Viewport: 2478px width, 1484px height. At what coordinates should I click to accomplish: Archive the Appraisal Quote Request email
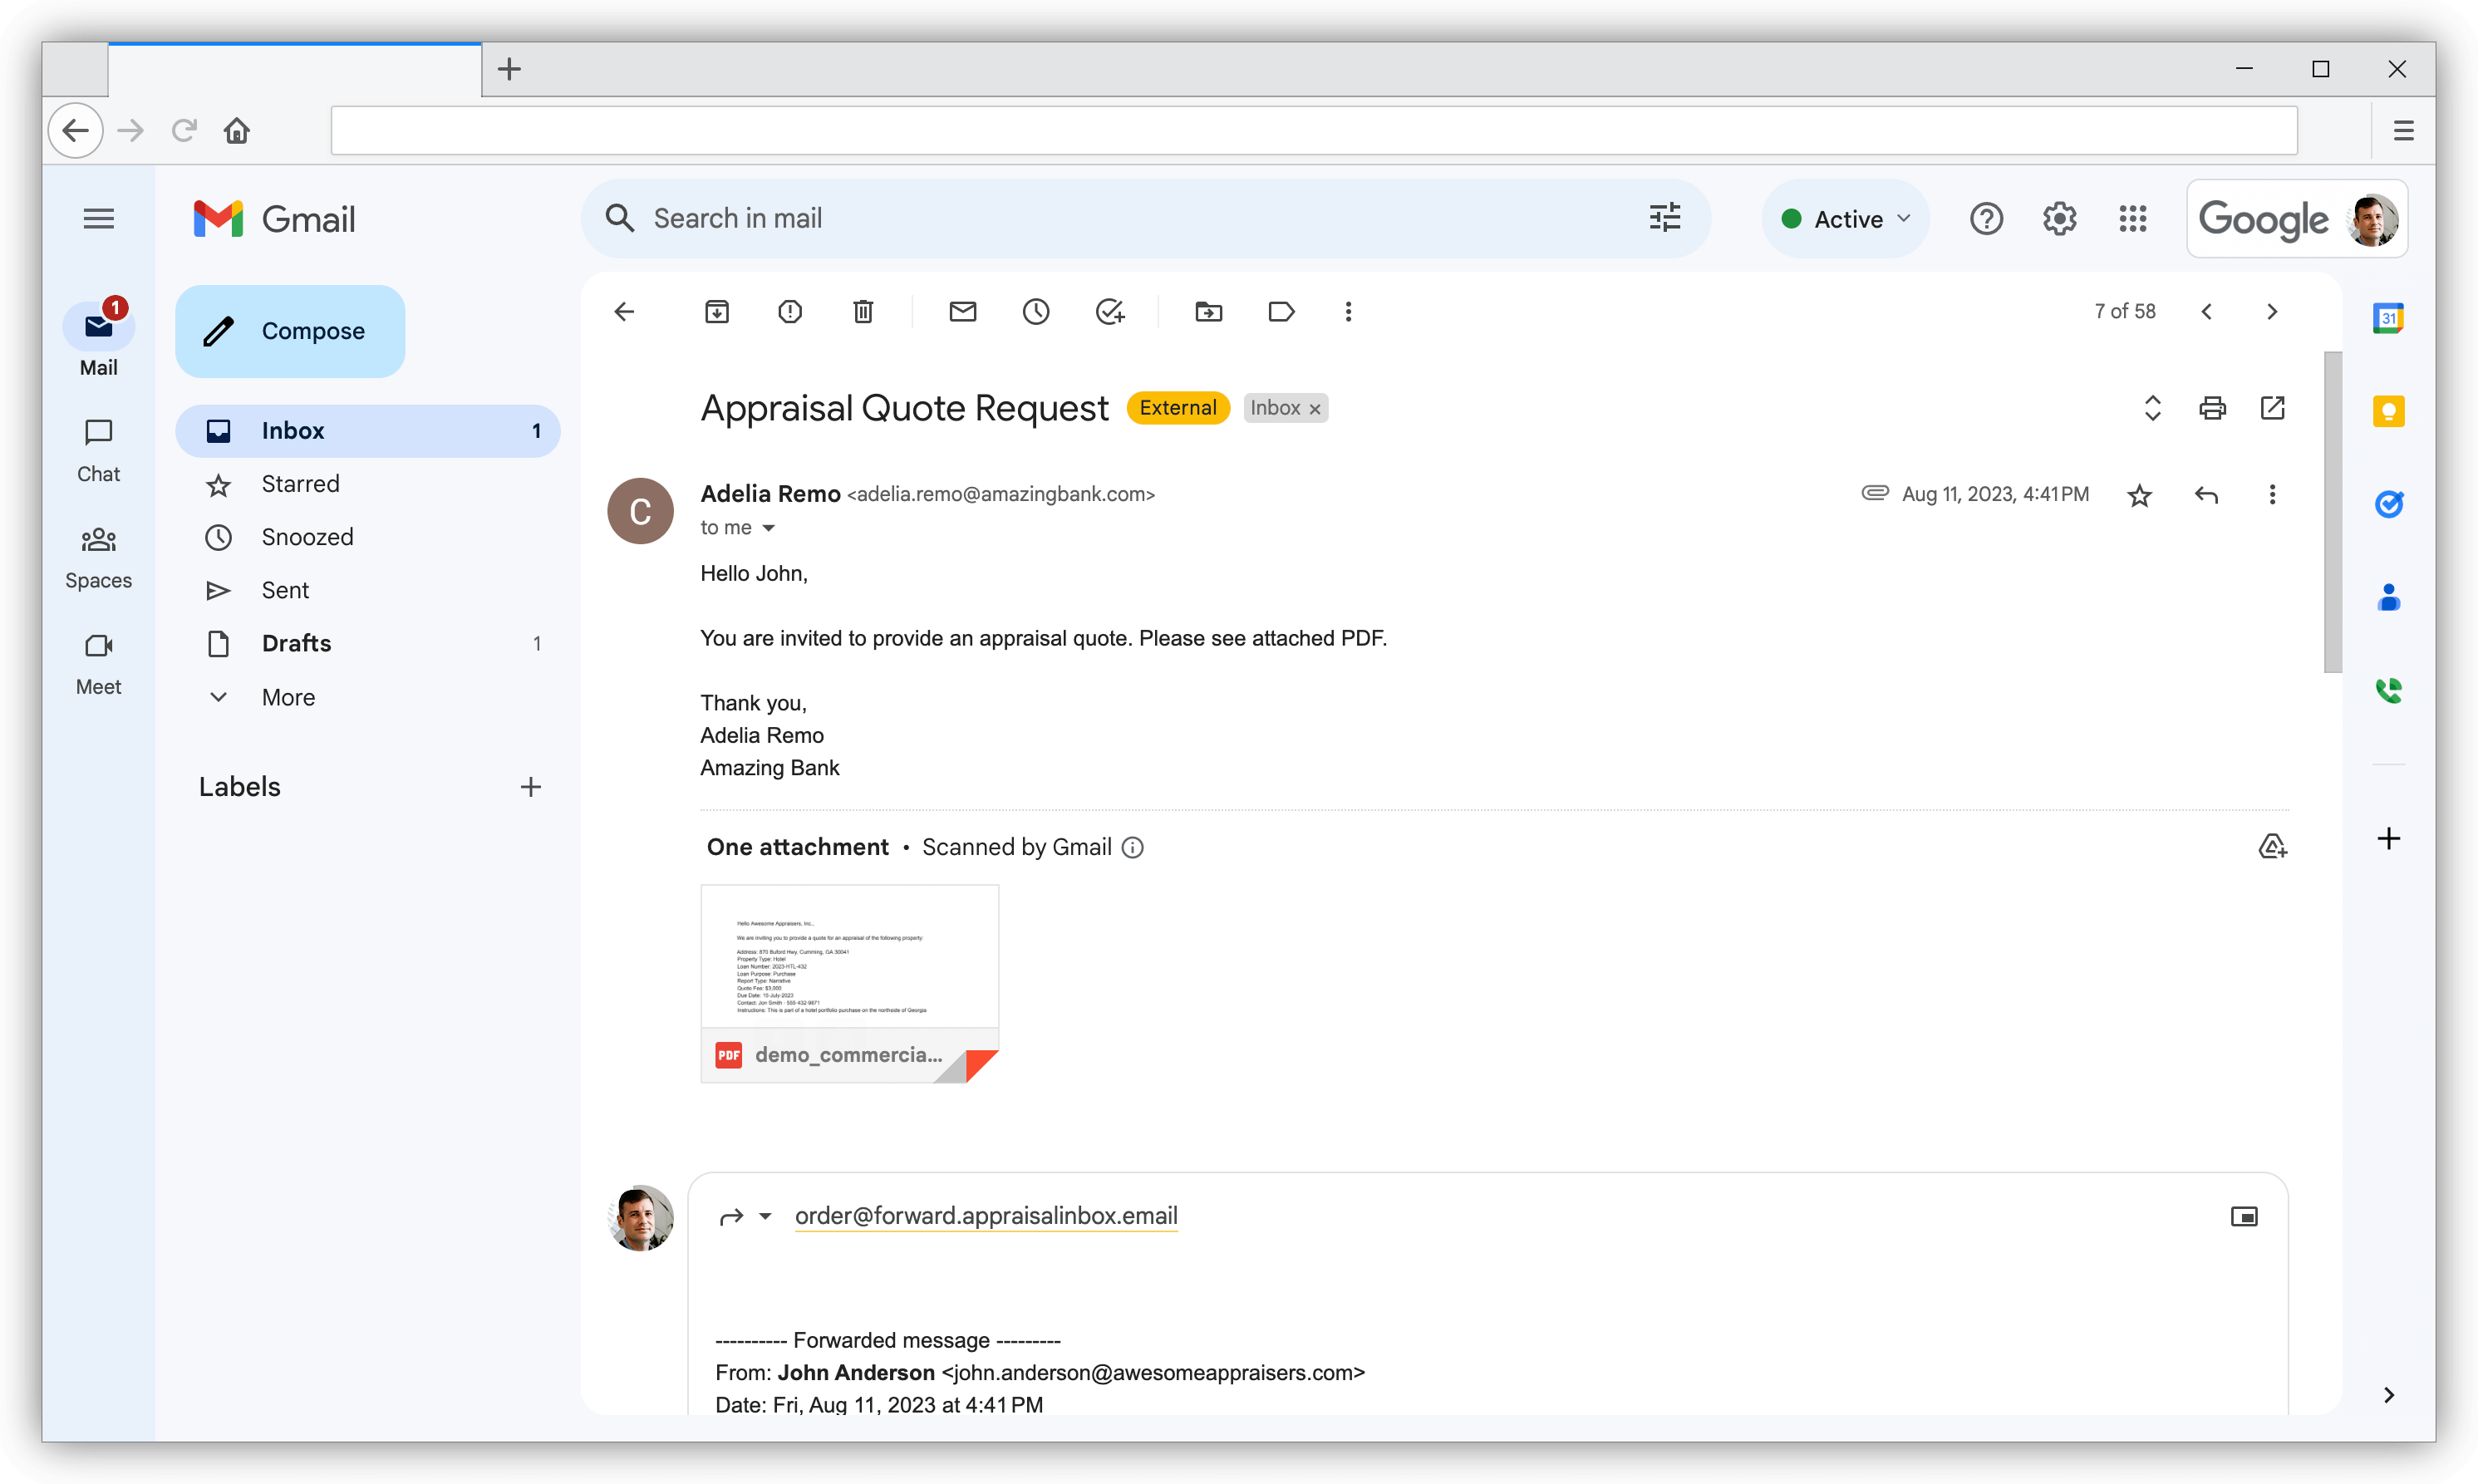click(x=717, y=312)
